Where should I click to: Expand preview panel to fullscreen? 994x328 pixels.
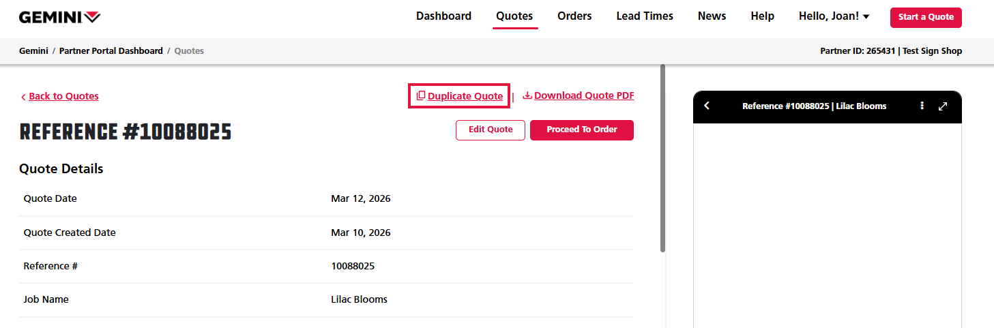[x=943, y=106]
